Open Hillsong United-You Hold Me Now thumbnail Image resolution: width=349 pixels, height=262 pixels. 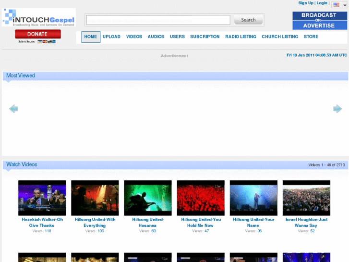click(x=201, y=198)
